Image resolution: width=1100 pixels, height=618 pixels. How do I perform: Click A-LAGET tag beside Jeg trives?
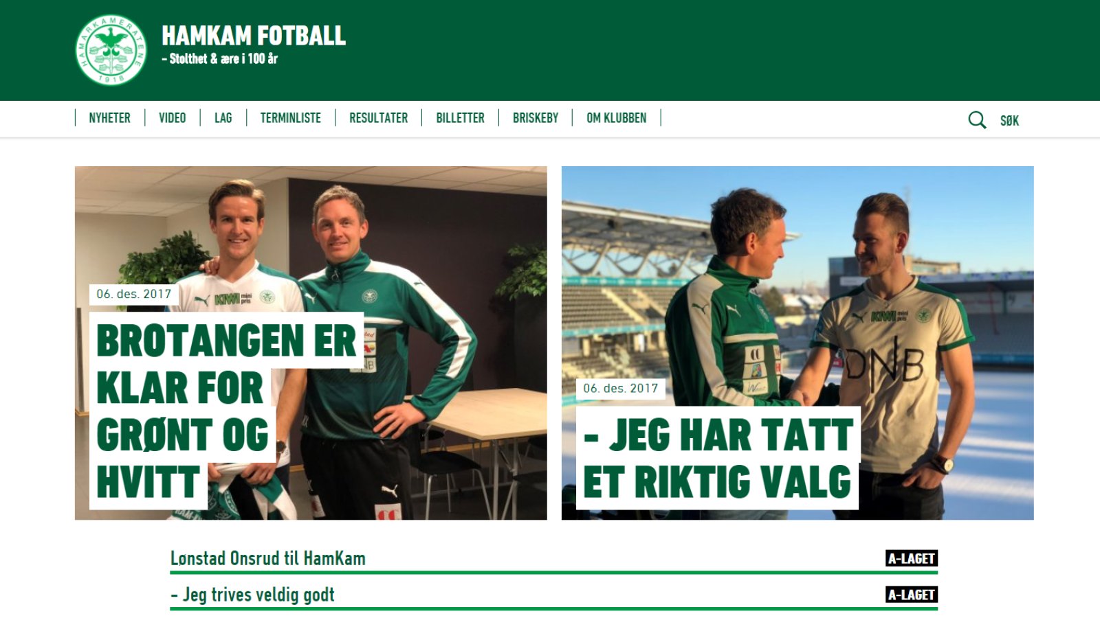(x=911, y=595)
